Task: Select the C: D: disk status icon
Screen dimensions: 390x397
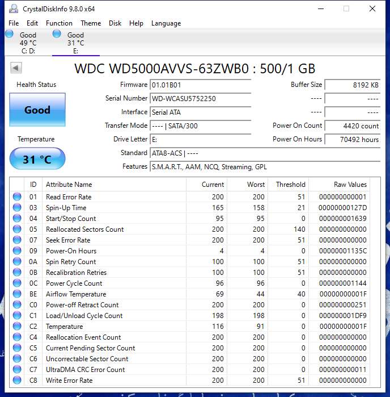Action: [9, 34]
